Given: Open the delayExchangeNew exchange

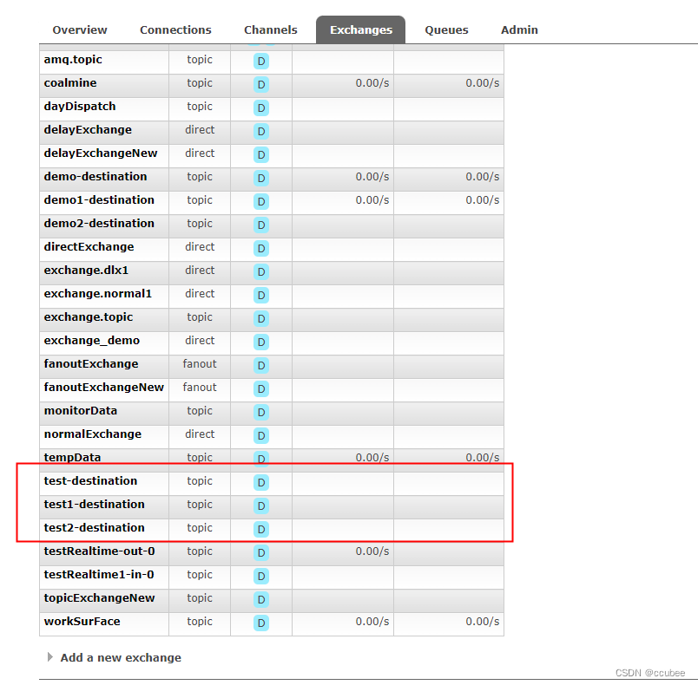Looking at the screenshot, I should tap(101, 153).
